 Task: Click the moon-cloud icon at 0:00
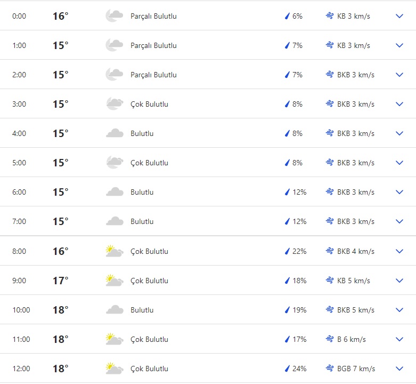(x=114, y=16)
